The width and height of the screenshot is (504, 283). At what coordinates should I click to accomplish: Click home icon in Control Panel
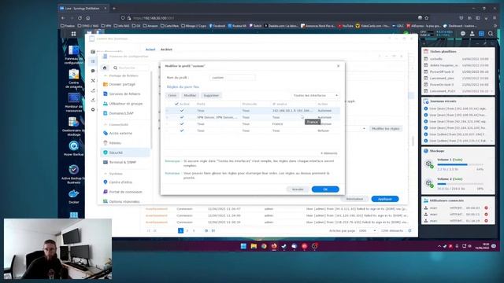click(105, 68)
